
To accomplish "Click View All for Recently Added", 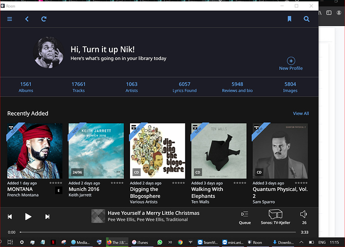I will [x=301, y=113].
